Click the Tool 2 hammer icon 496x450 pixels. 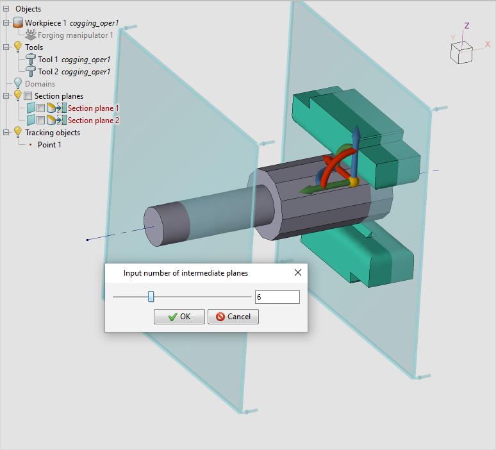[x=30, y=72]
